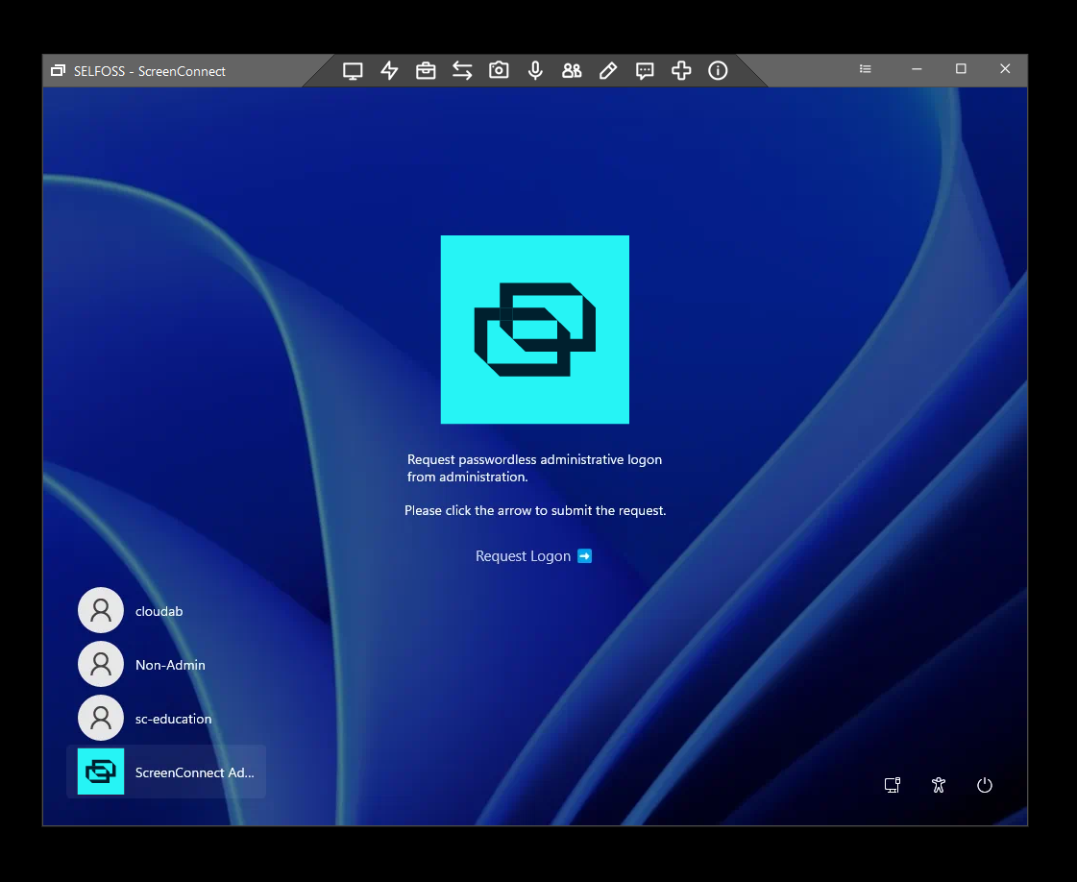Maximize the ScreenConnect window

tap(961, 69)
